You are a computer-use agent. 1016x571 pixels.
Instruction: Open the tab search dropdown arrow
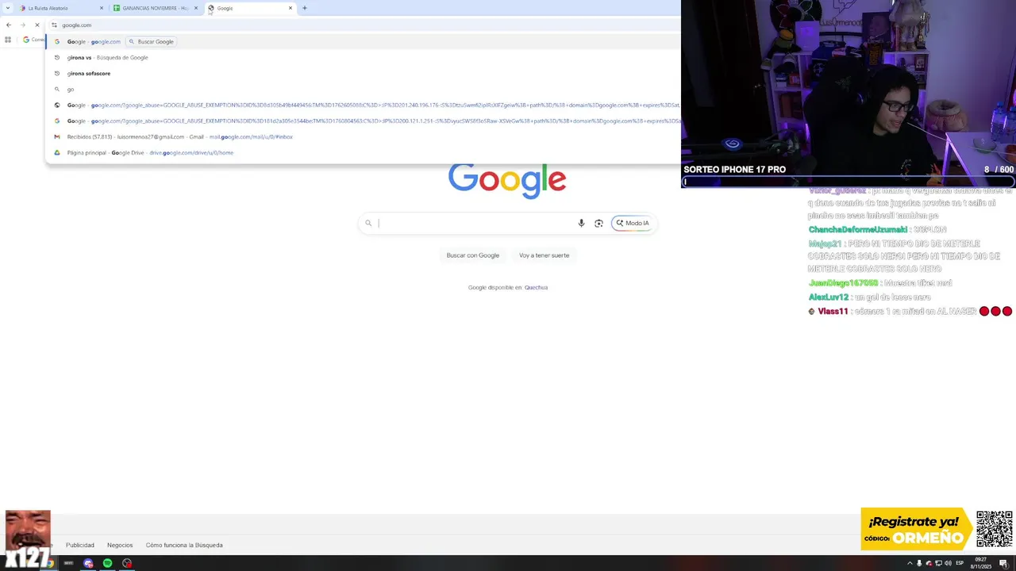pos(8,8)
